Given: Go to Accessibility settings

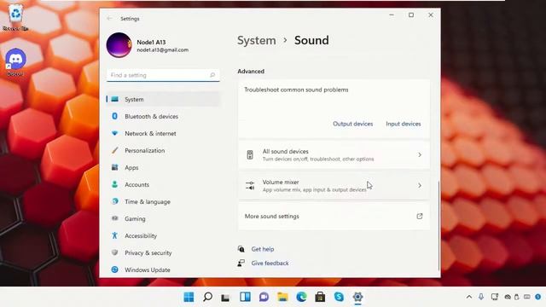Looking at the screenshot, I should [163, 235].
